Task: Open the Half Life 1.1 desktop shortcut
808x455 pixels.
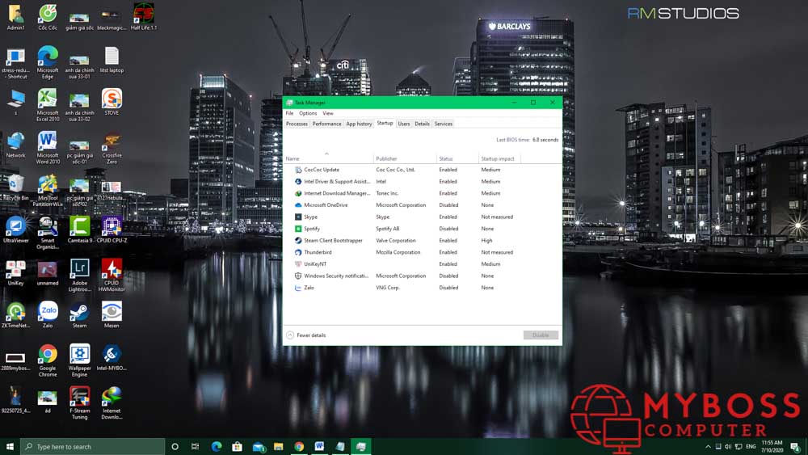Action: [143, 17]
